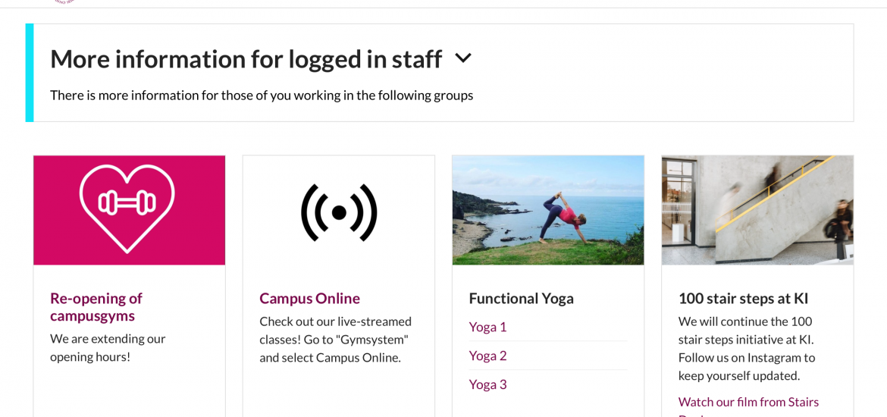Viewport: 887px width, 417px height.
Task: Open the Campus Online link
Action: pyautogui.click(x=309, y=298)
